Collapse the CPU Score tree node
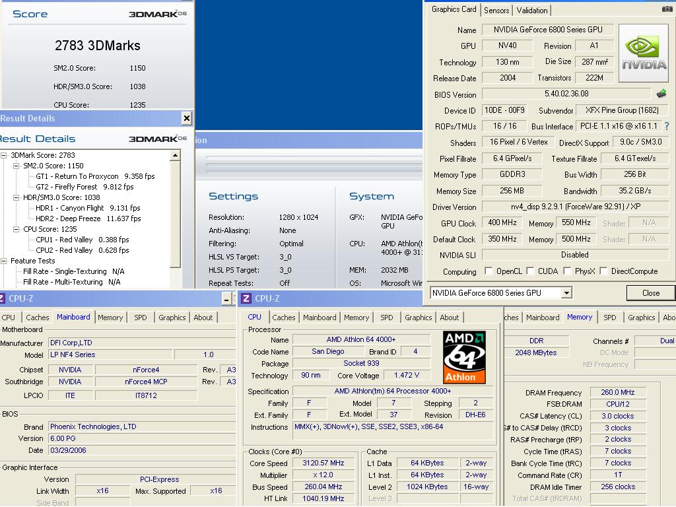This screenshot has width=676, height=507. click(x=17, y=229)
